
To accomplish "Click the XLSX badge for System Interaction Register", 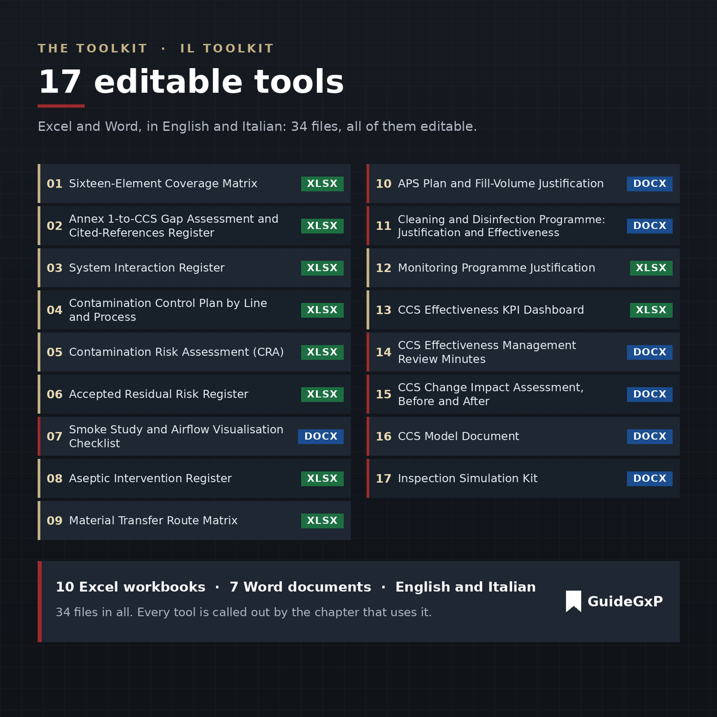I will [322, 268].
